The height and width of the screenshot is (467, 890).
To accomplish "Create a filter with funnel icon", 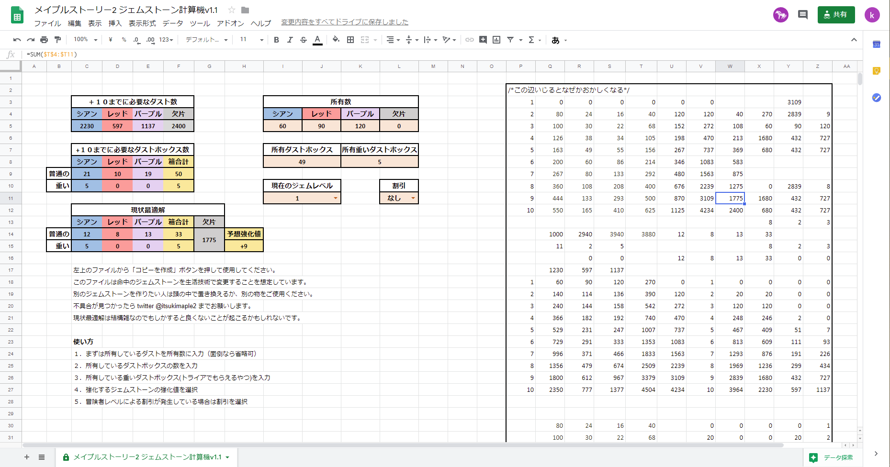I will 510,40.
